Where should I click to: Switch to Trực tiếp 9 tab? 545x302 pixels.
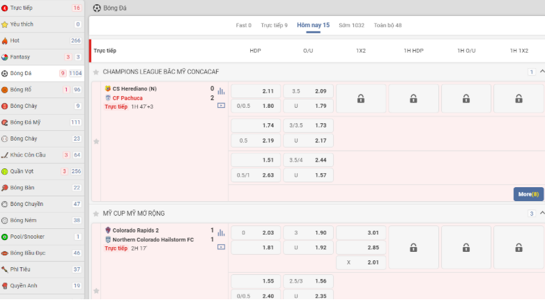pos(274,25)
